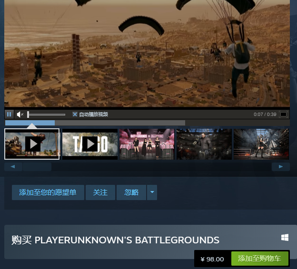Switch the video to fullscreen mode
The height and width of the screenshot is (269, 297).
(x=283, y=114)
